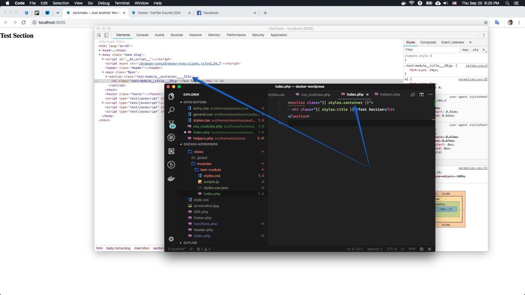Image resolution: width=525 pixels, height=295 pixels.
Task: Open the GitLens view in VS Code activity bar
Action: click(171, 165)
